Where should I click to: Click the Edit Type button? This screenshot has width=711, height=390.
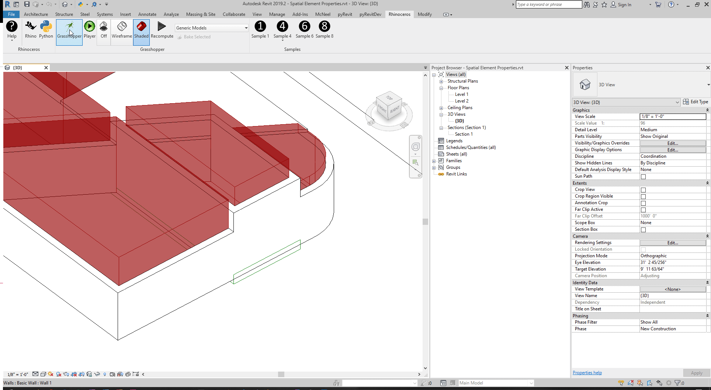point(696,102)
